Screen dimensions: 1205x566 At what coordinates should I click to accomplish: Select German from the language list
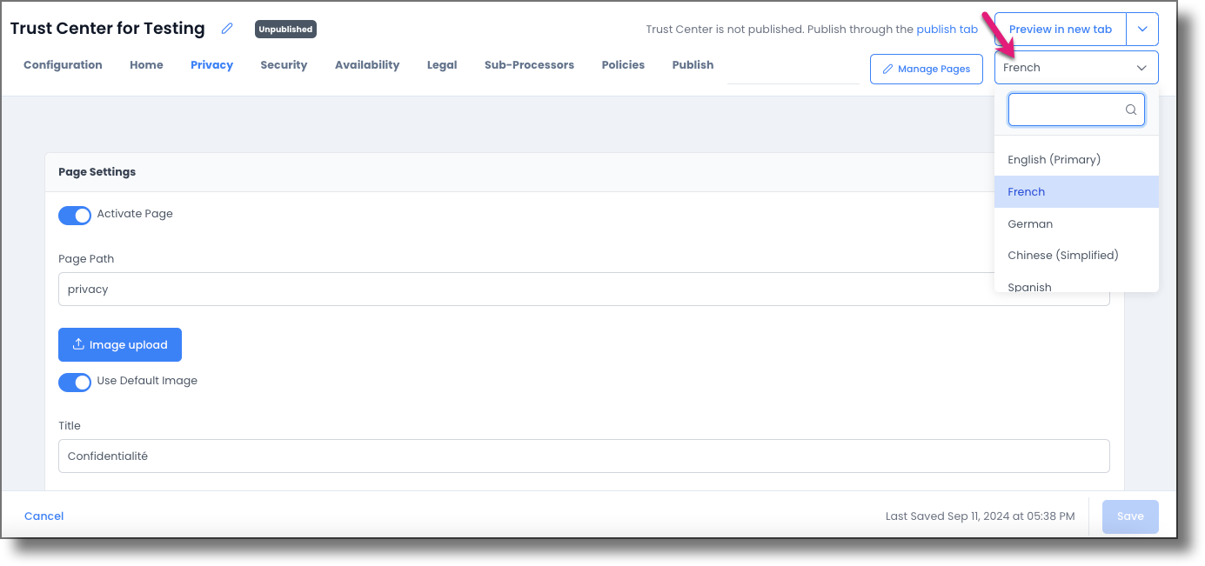click(1029, 223)
